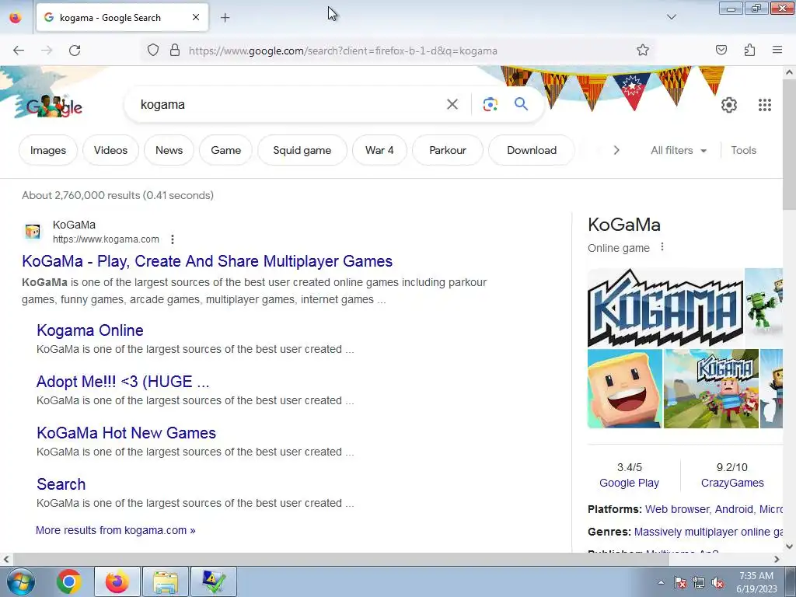The image size is (796, 597).
Task: Open Google settings gear icon
Action: click(729, 105)
